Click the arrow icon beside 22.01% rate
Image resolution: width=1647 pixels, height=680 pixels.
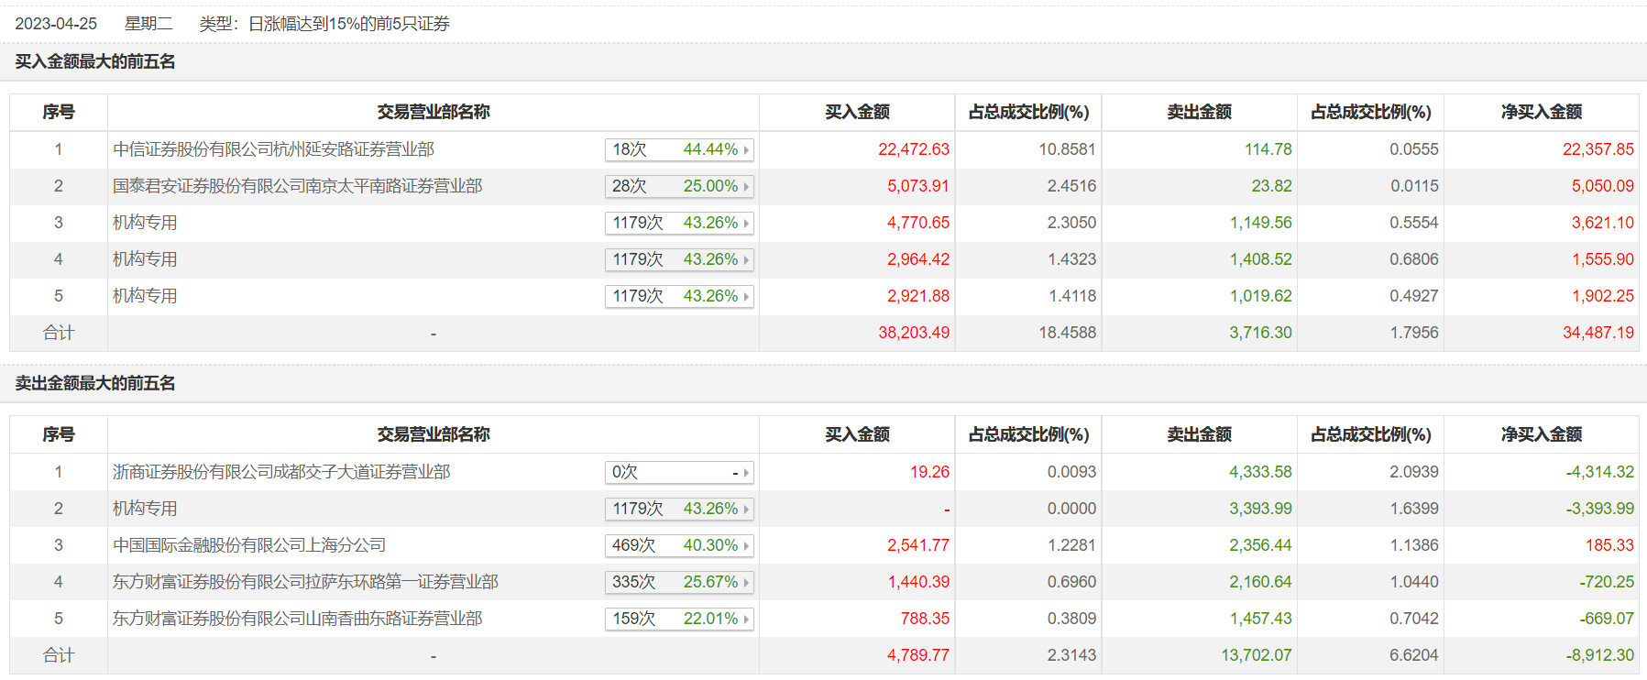tap(746, 619)
